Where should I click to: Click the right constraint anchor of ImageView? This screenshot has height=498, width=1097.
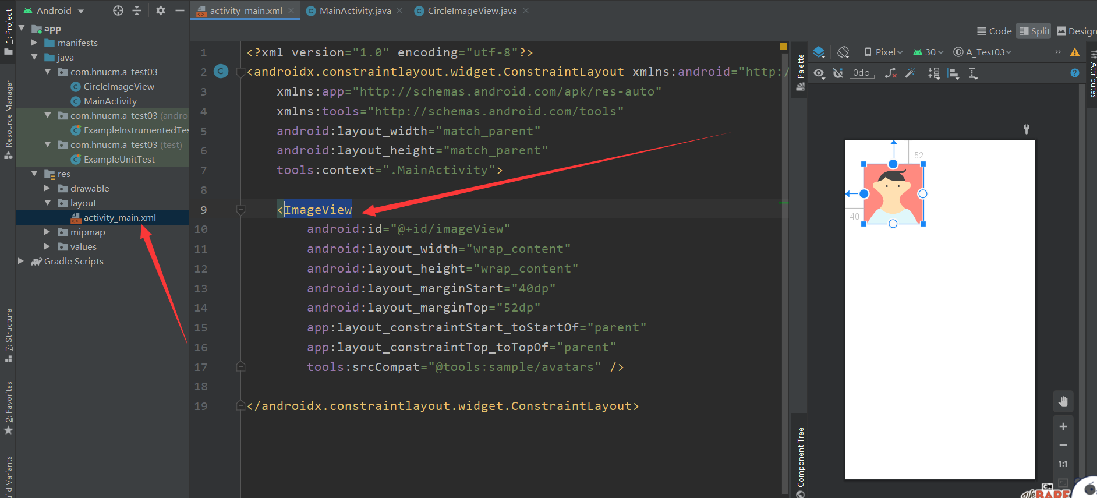point(922,194)
